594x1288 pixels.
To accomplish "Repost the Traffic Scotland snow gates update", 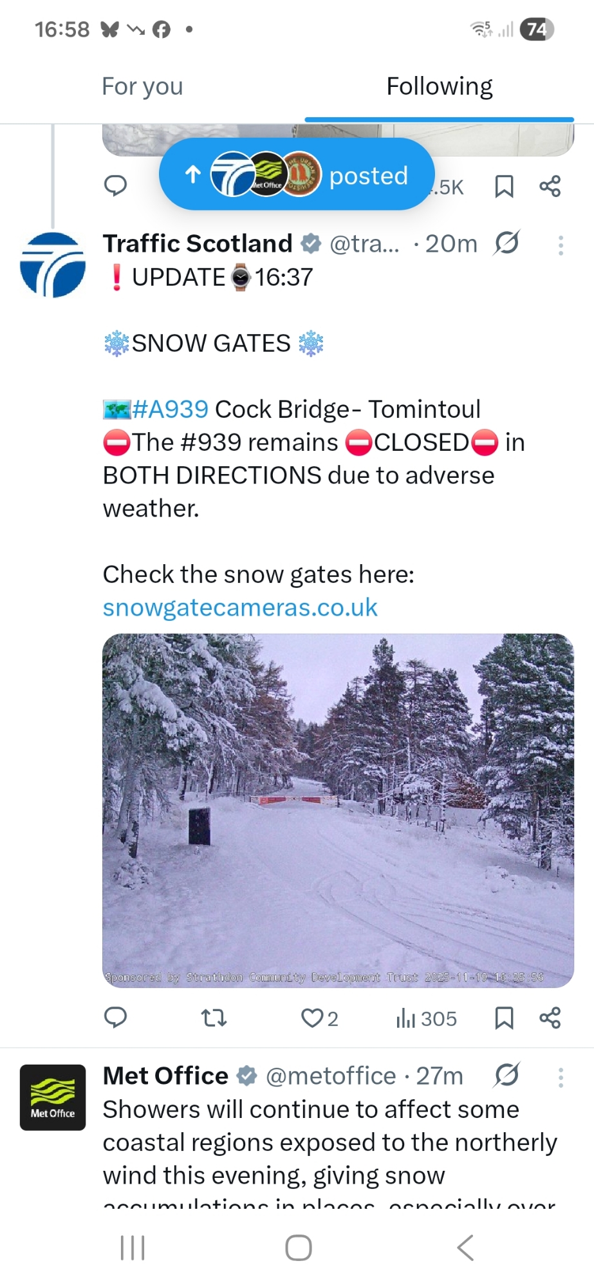I will pos(214,1018).
